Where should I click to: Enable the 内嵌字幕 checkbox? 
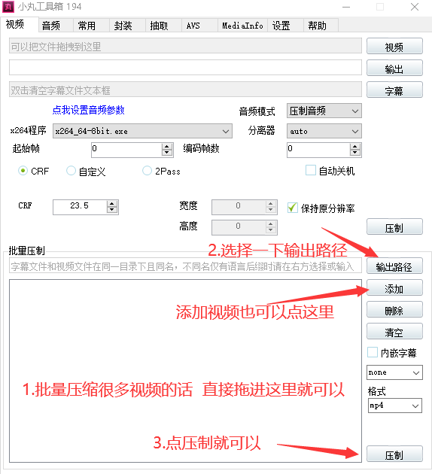[373, 352]
